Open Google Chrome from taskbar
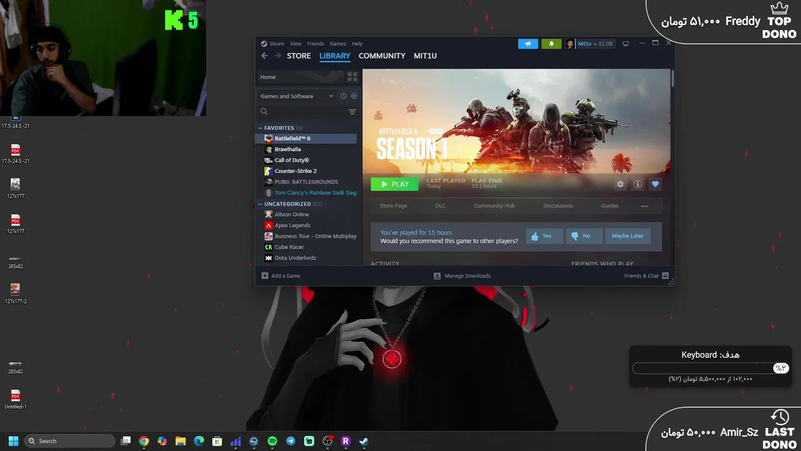 point(144,441)
